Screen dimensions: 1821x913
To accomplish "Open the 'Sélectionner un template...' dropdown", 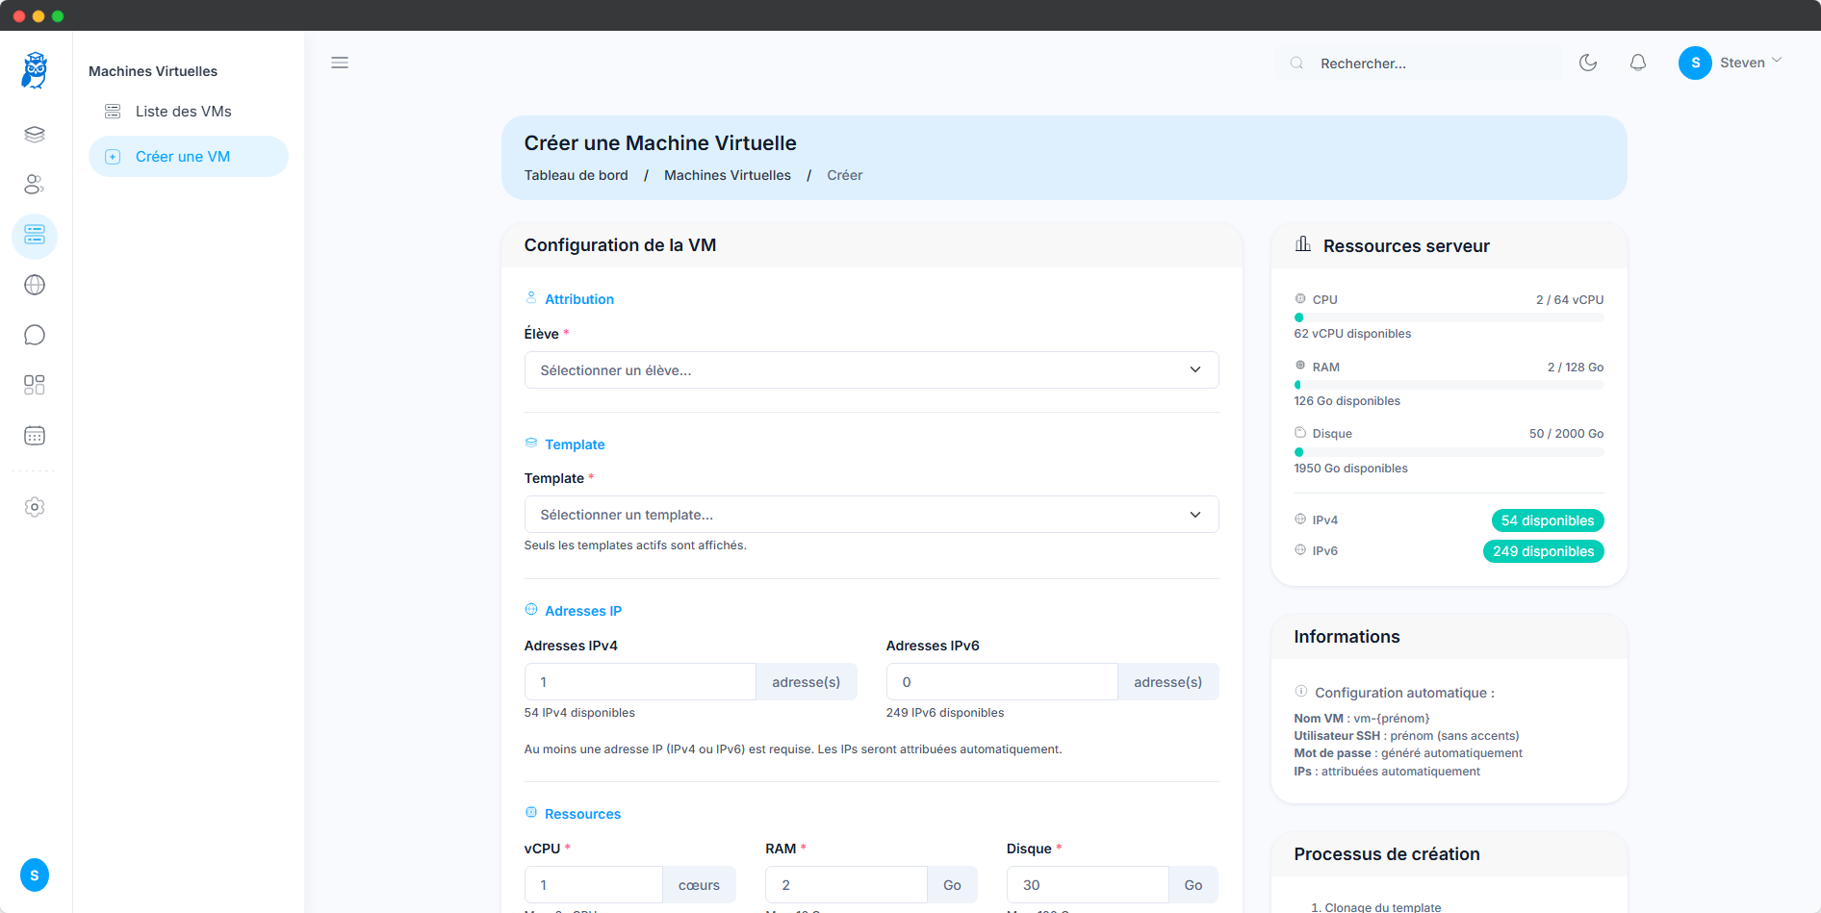I will pyautogui.click(x=870, y=514).
